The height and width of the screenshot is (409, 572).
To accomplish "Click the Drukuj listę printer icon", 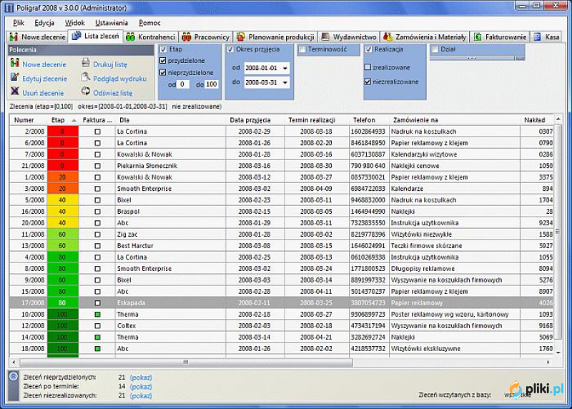I will pos(86,63).
